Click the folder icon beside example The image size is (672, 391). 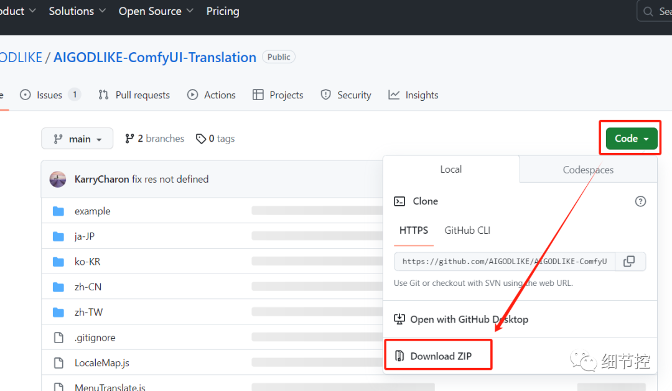coord(58,211)
